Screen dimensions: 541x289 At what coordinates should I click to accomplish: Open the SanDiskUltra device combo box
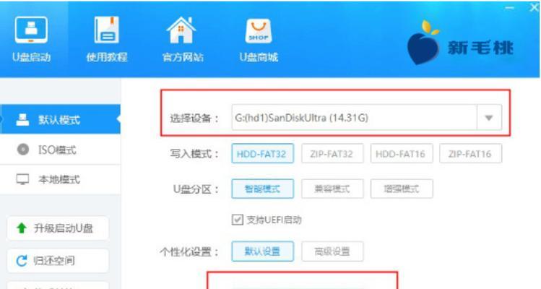pos(366,117)
